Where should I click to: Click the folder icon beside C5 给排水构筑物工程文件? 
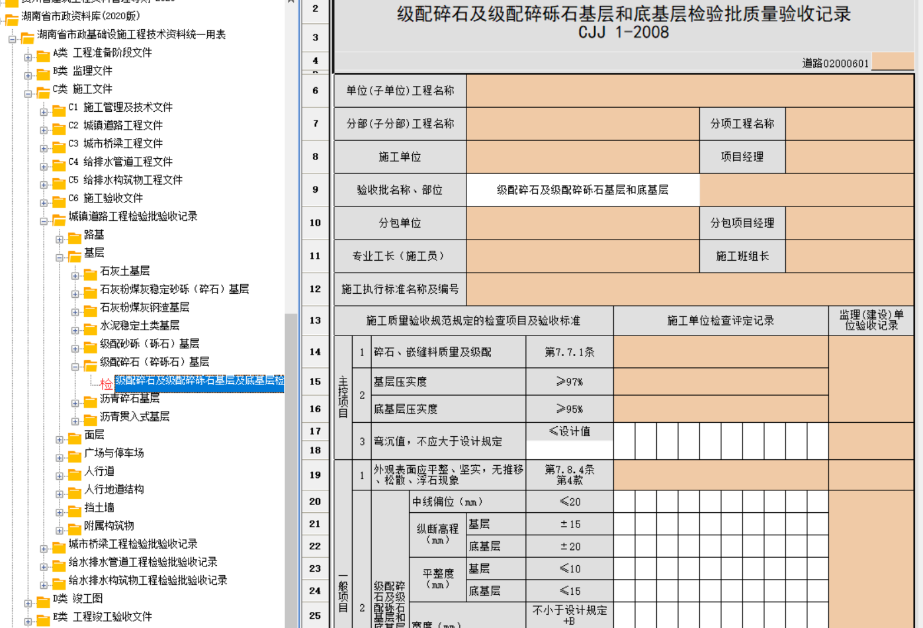point(59,183)
